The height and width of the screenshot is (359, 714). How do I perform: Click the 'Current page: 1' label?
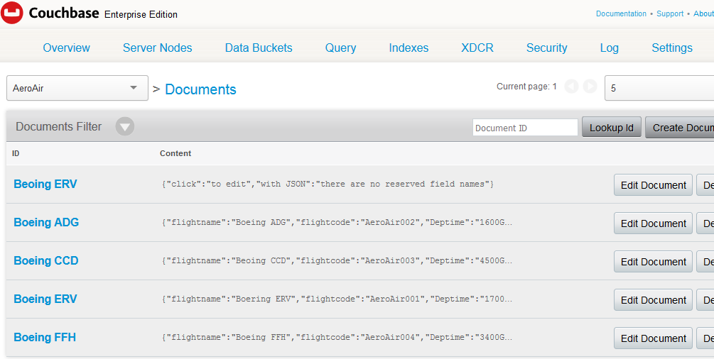click(526, 87)
